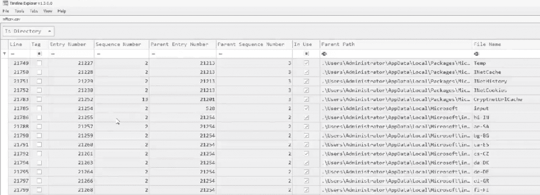Select the INetCache file name cell
Viewport: 540px width, 195px height.
(506, 72)
